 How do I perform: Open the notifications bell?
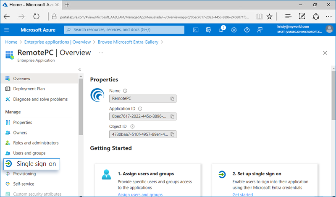click(221, 30)
